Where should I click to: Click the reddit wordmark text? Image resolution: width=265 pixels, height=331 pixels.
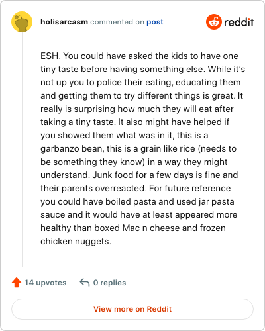[x=238, y=22]
